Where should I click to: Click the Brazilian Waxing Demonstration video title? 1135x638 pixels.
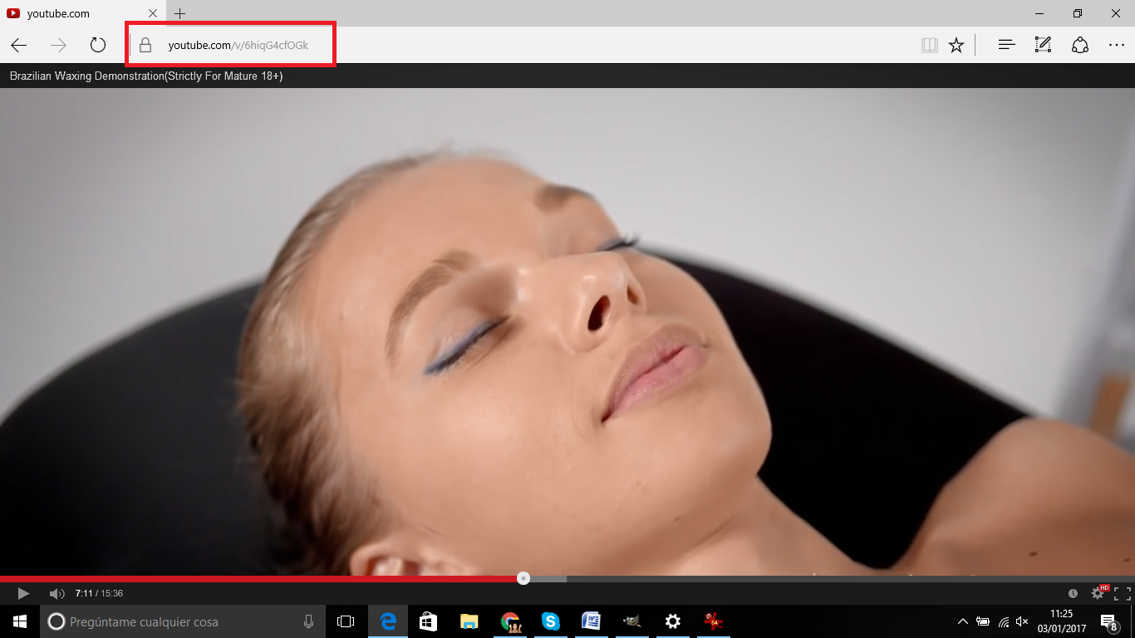coord(146,76)
